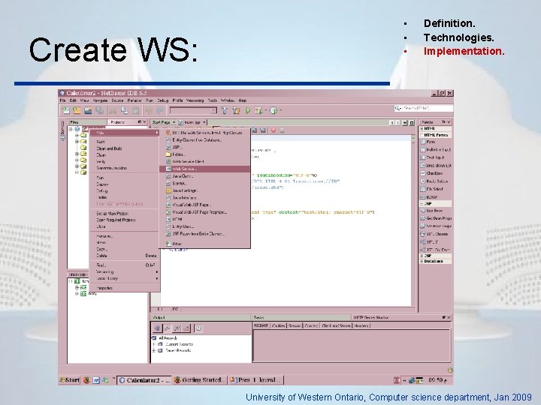Select Web Service Client in submenu
541x405 pixels.
[x=204, y=161]
